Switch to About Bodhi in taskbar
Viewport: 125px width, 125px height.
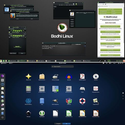68,61
